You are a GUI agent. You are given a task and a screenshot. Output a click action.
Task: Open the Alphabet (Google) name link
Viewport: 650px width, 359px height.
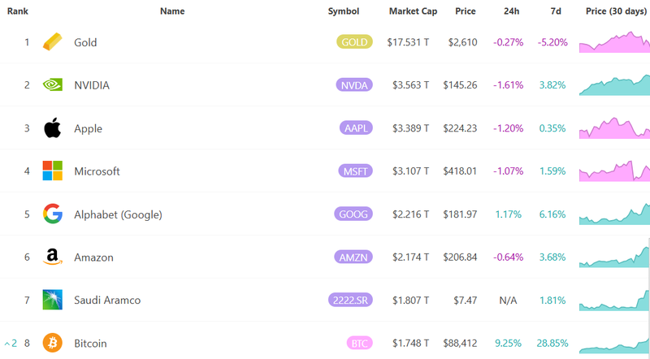[x=118, y=214]
